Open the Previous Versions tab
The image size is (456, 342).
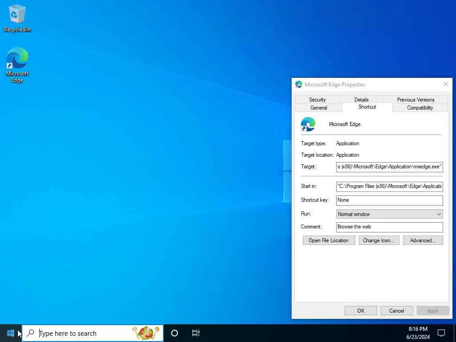(x=415, y=99)
